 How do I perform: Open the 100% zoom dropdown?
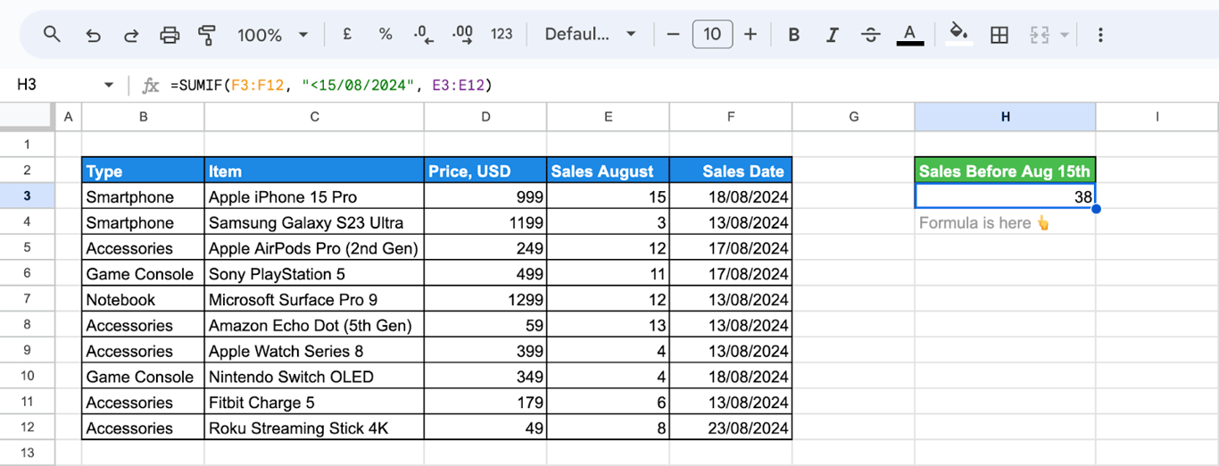pos(272,35)
